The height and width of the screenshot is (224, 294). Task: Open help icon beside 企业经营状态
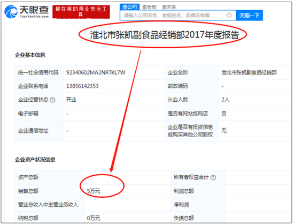[x=53, y=100]
